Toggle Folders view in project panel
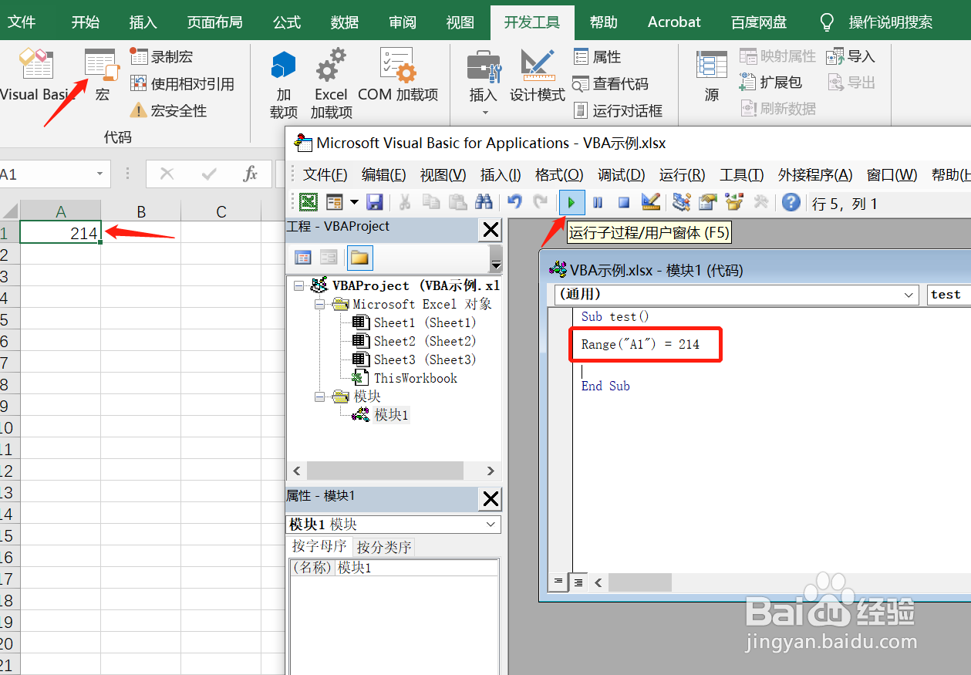Screen dimensions: 971x675 [x=359, y=258]
